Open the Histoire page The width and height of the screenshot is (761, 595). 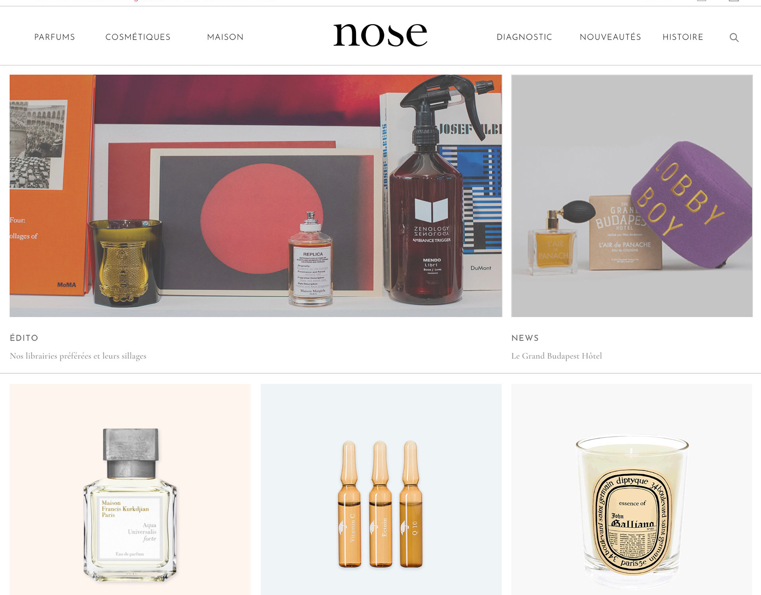[x=683, y=37]
